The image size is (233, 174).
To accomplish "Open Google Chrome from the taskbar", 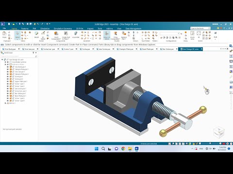I will [123, 148].
